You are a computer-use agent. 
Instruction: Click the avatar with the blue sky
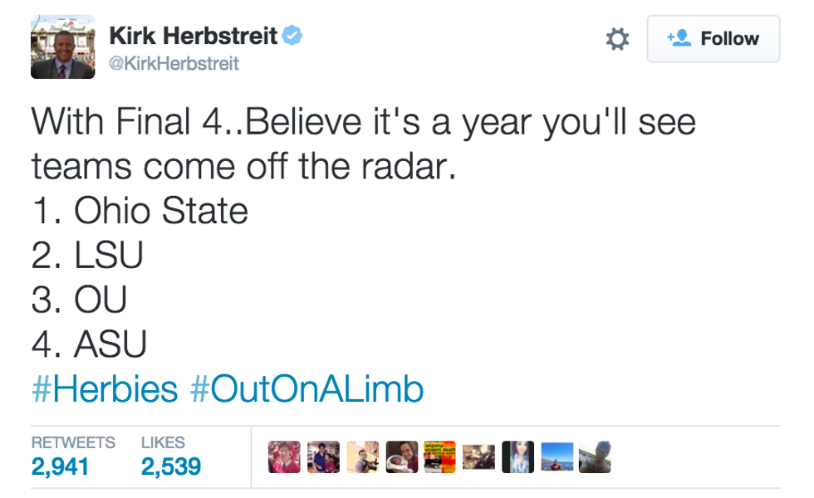[x=557, y=456]
